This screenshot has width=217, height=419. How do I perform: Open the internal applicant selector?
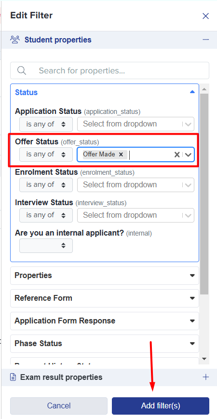tap(46, 246)
